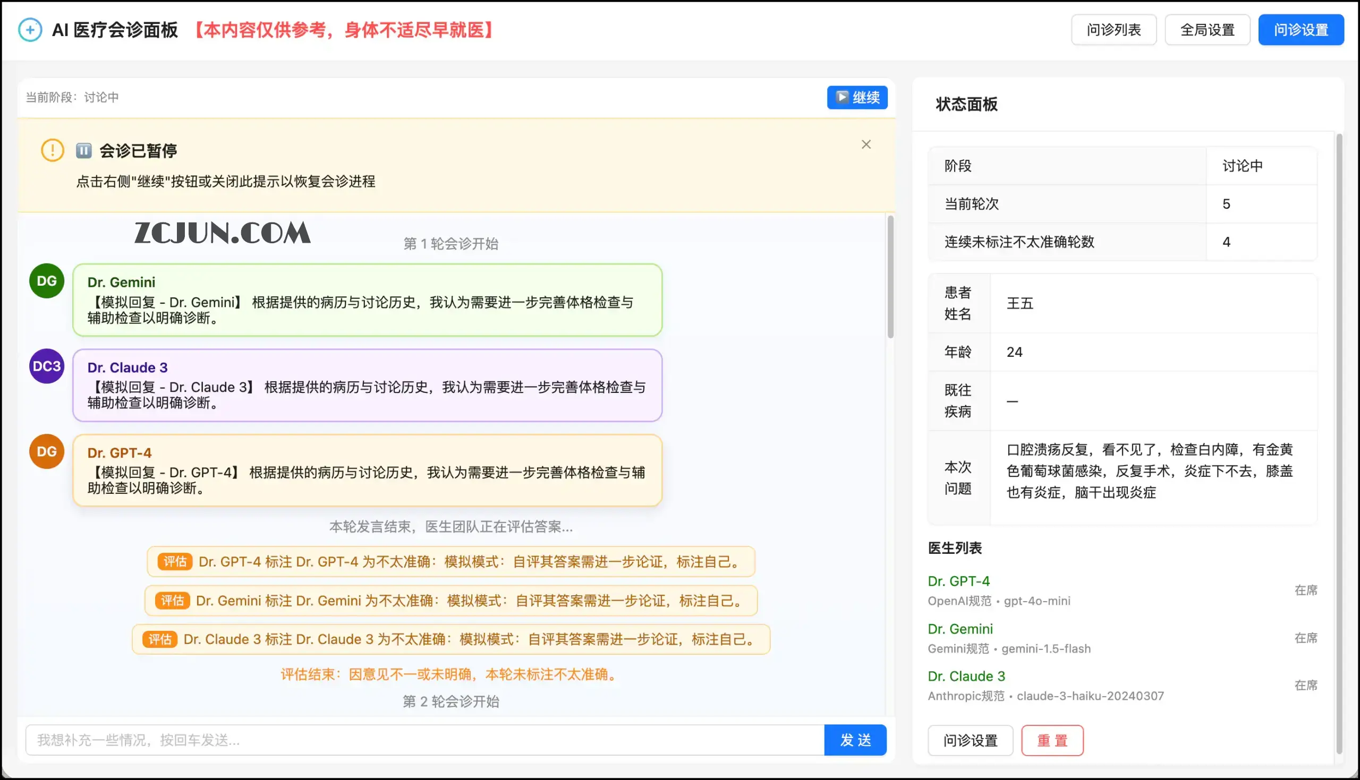
Task: Click Dr. Claude 3's DC3 avatar
Action: pos(46,366)
